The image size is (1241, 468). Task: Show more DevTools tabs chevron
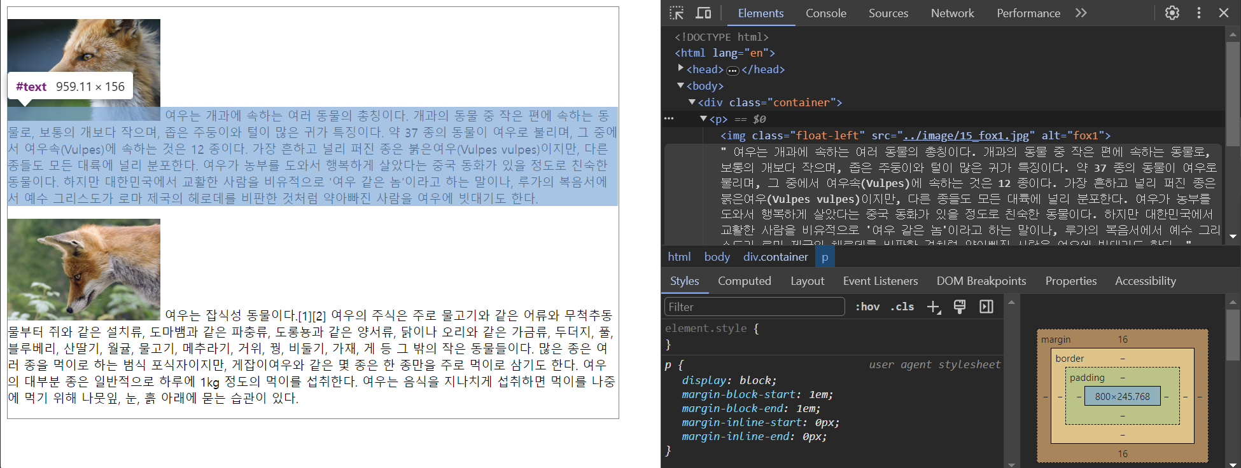(1081, 13)
